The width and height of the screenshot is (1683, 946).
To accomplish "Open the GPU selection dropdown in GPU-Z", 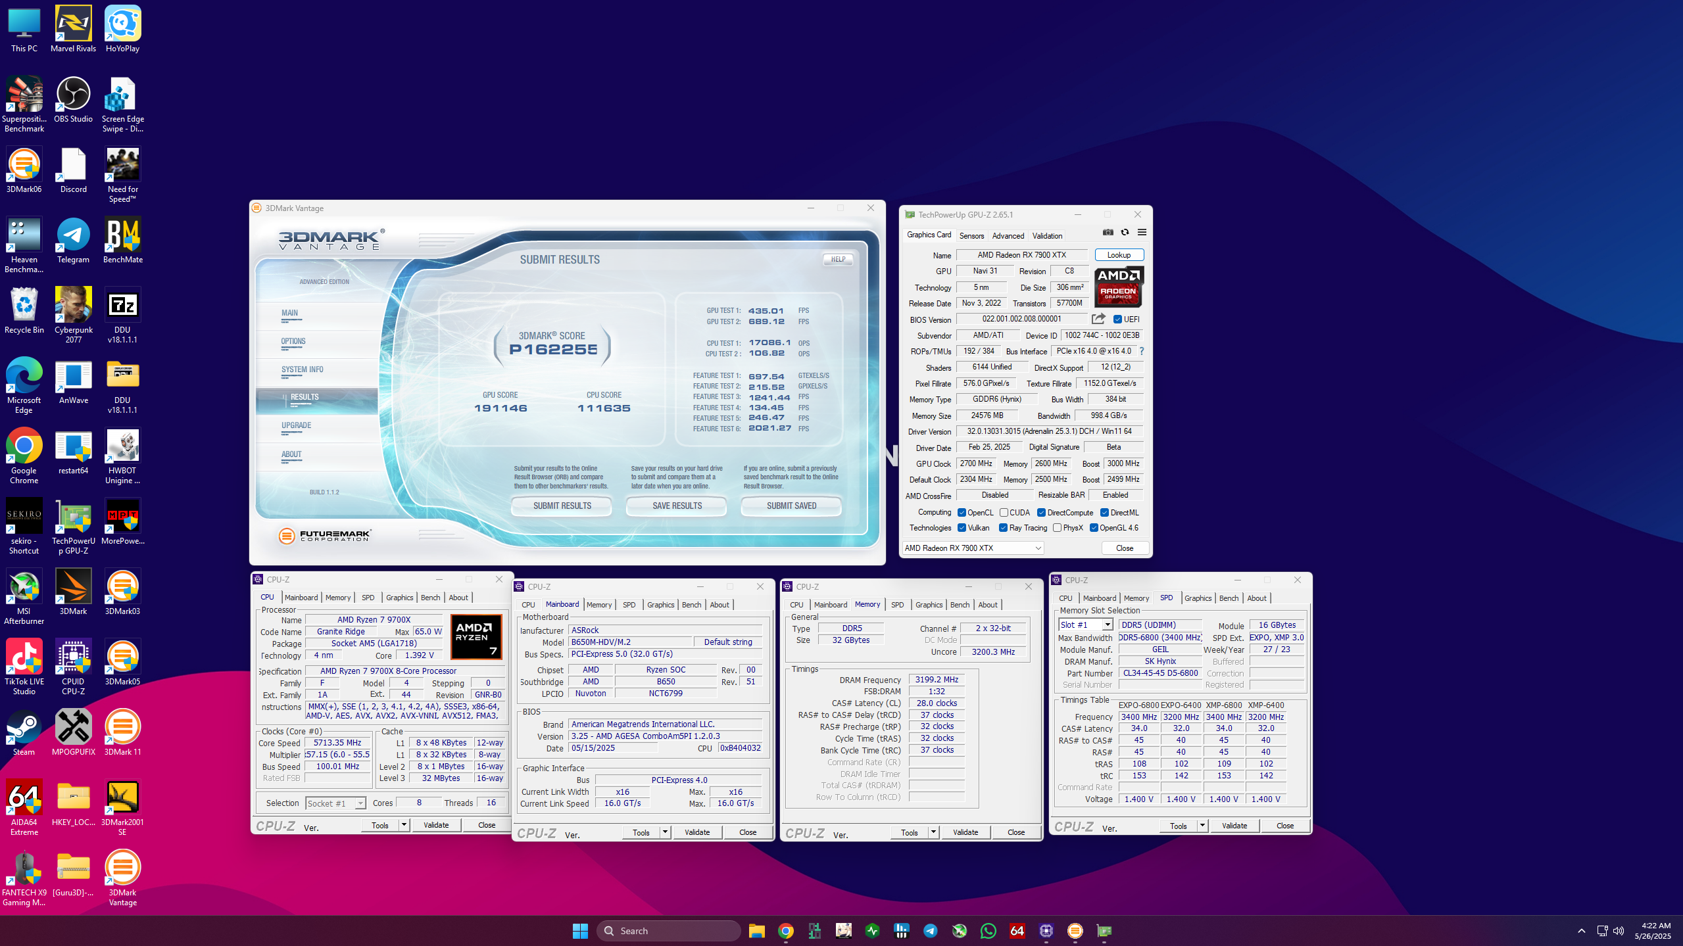I will [973, 548].
